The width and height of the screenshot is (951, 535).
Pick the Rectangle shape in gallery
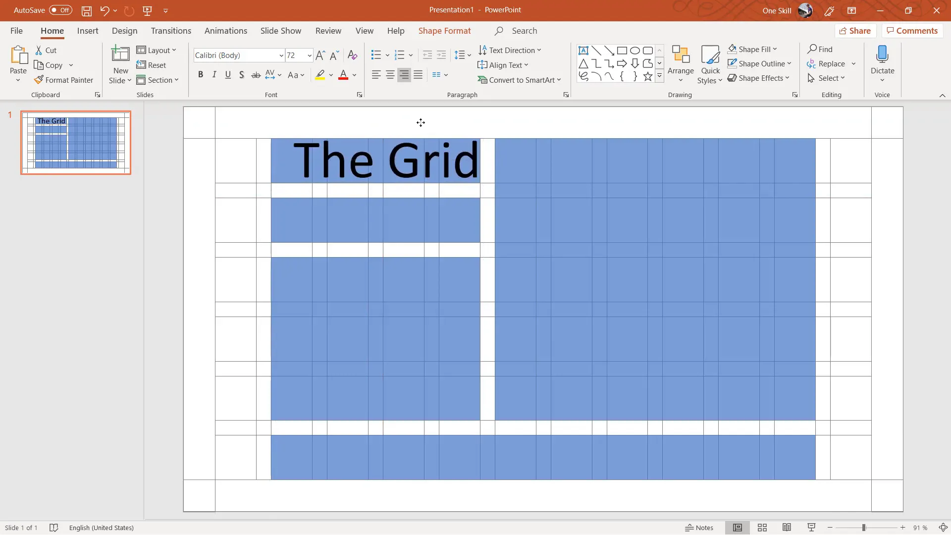click(x=622, y=51)
